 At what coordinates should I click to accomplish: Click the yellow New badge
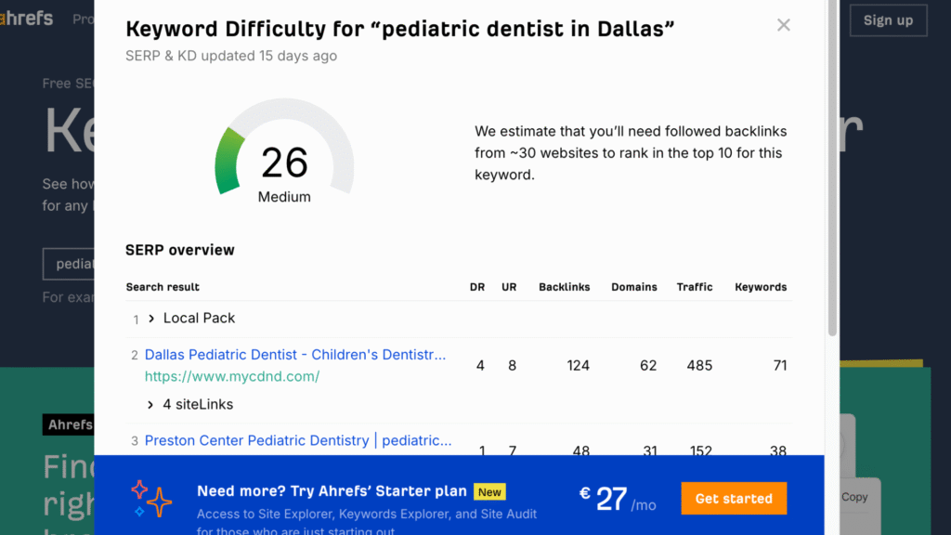pos(489,492)
